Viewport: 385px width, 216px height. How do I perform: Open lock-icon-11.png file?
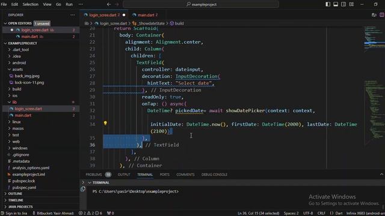[x=29, y=83]
